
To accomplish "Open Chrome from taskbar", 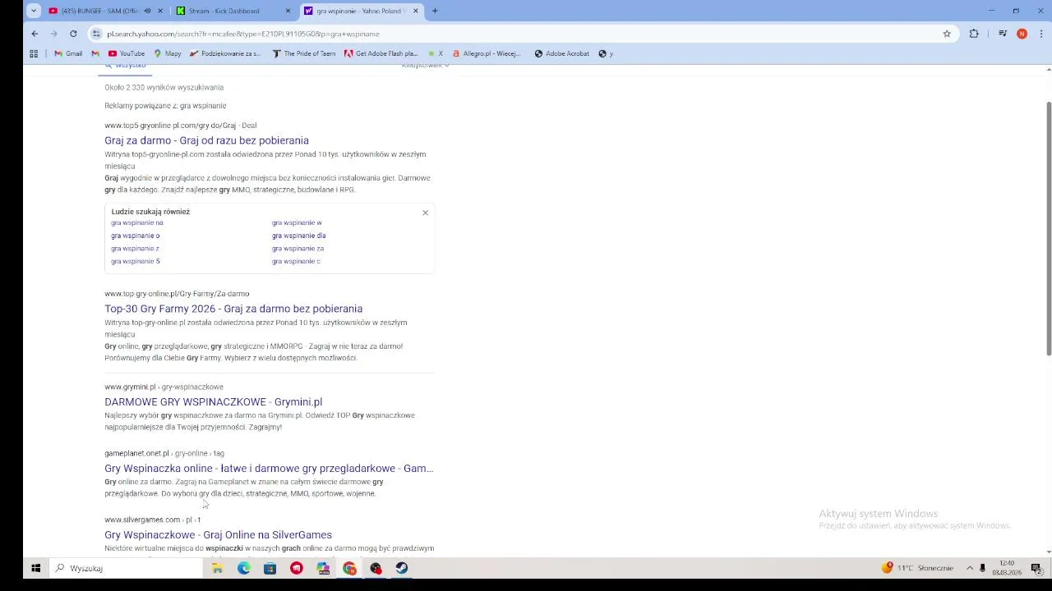I will pos(349,568).
